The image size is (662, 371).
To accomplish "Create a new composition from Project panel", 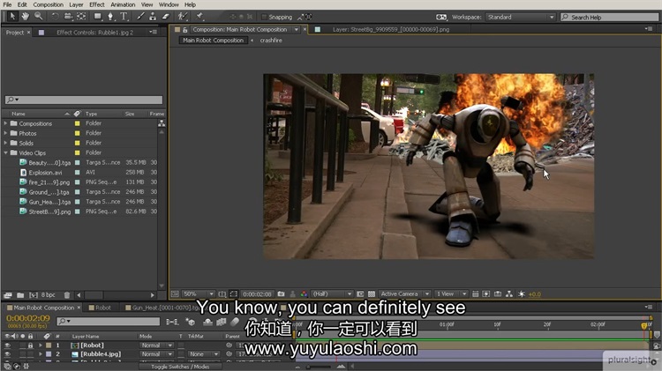I will coord(34,295).
